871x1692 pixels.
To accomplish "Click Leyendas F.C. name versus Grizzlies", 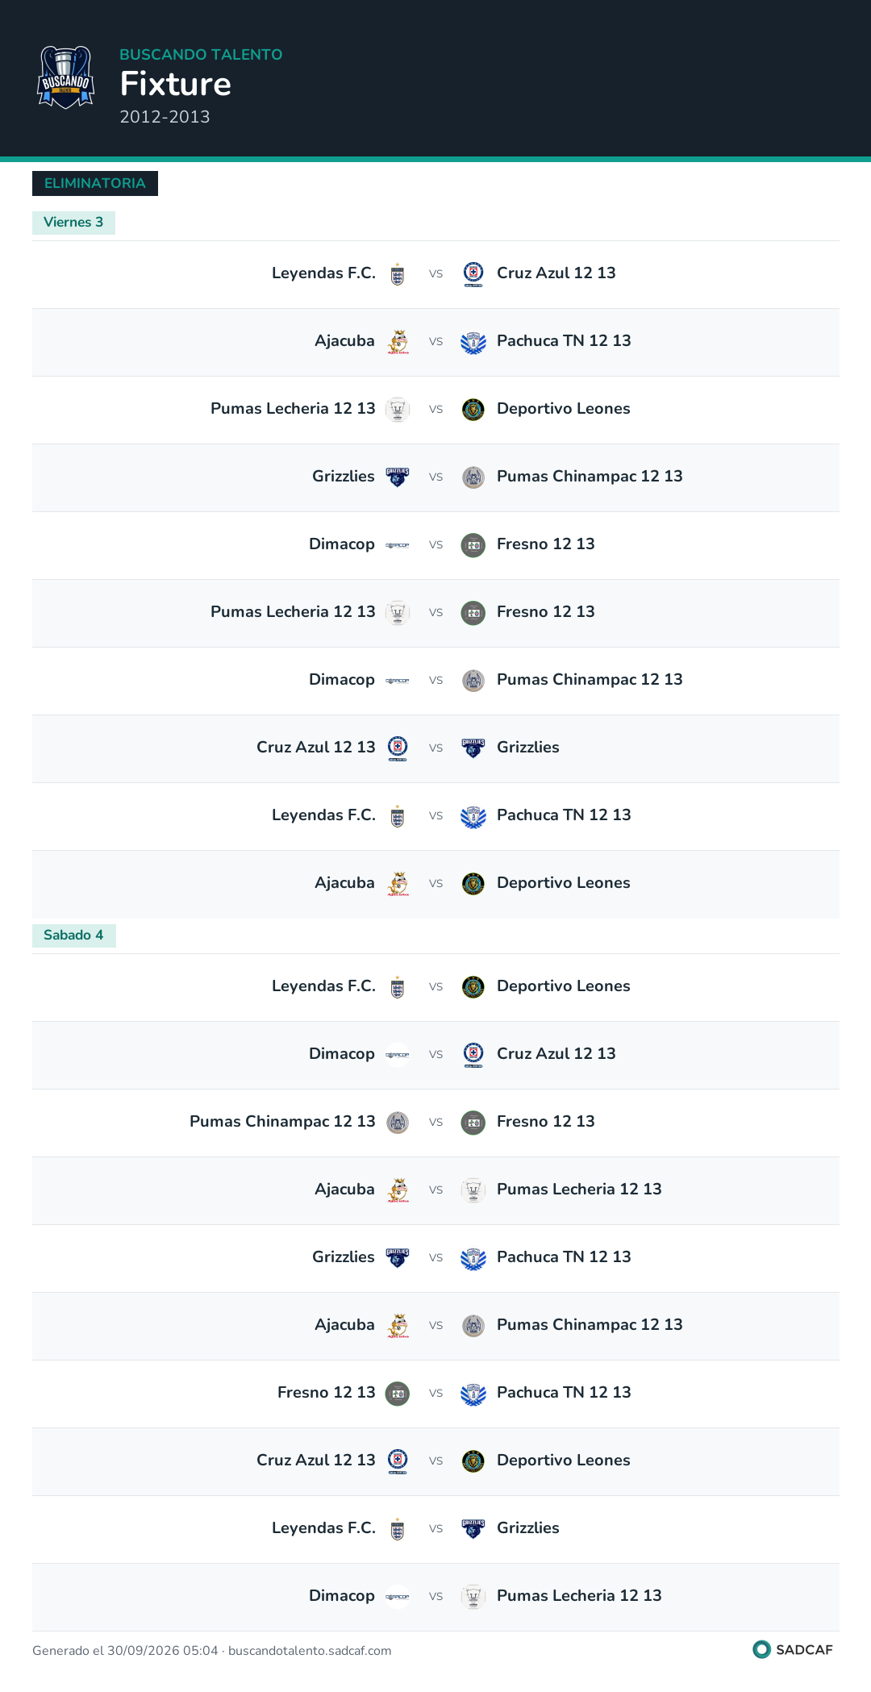I will pos(323,1528).
